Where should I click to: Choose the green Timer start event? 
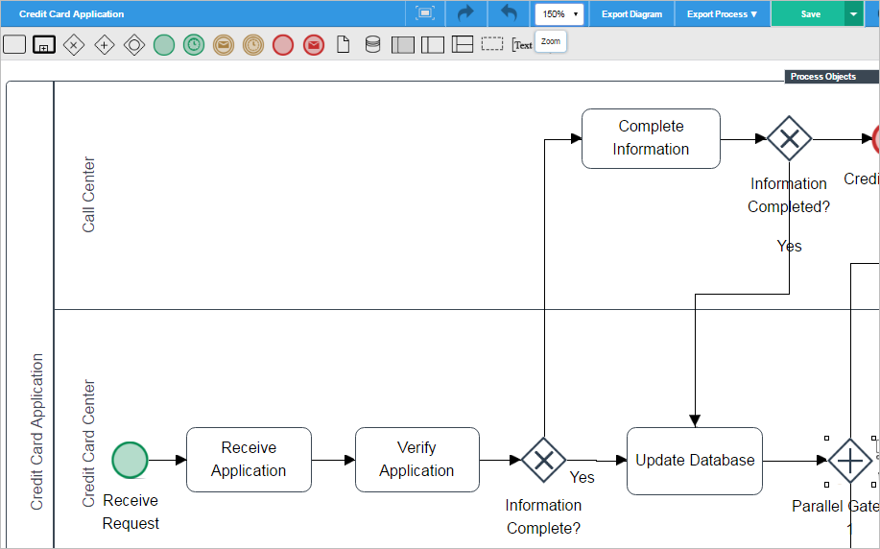coord(194,44)
